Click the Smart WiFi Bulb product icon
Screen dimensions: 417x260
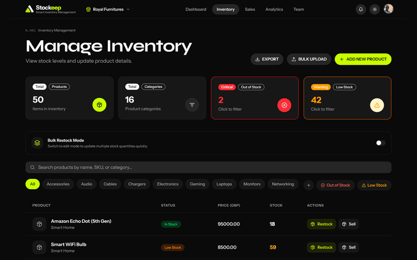point(39,247)
